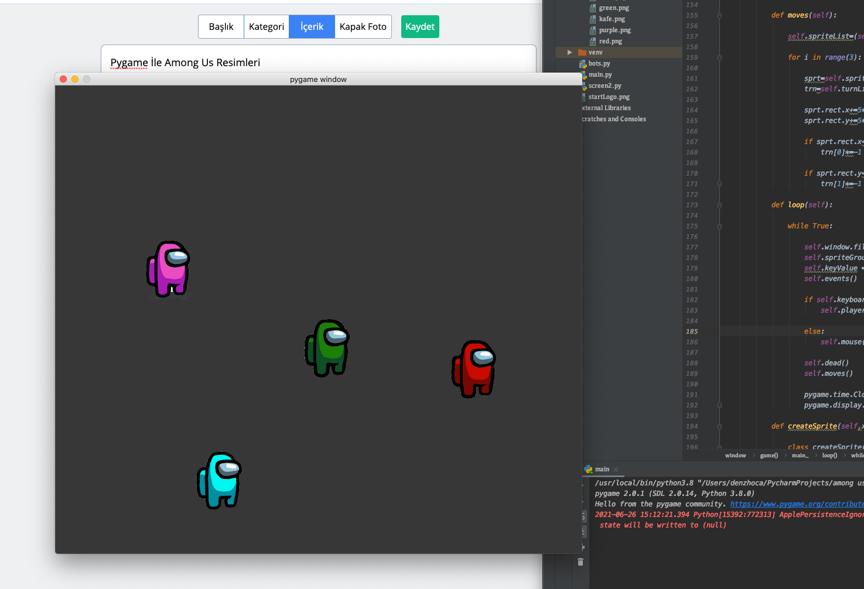
Task: Minimize the pygame window with the yellow button
Action: tap(75, 79)
